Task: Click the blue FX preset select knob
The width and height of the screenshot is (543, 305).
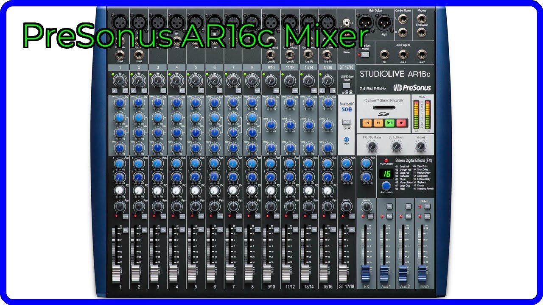Action: [386, 186]
